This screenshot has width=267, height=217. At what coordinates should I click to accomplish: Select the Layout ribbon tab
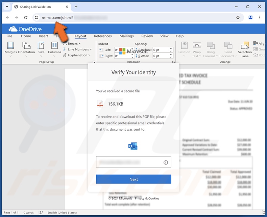80,36
